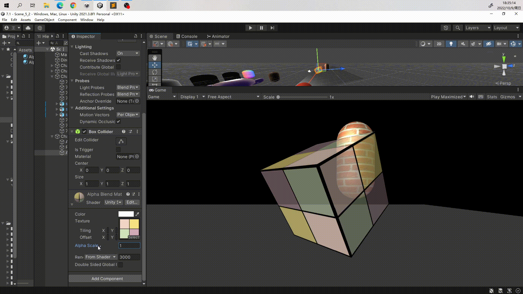
Task: Click the Unity cloud services icon
Action: 28,27
